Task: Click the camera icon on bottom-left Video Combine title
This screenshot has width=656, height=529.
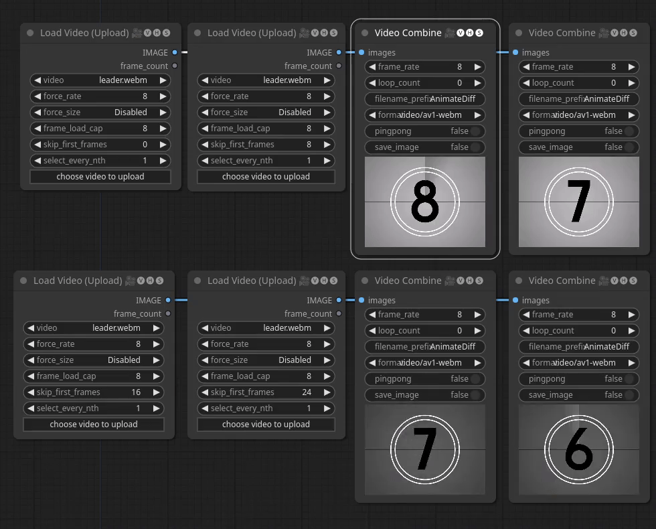Action: tap(450, 280)
